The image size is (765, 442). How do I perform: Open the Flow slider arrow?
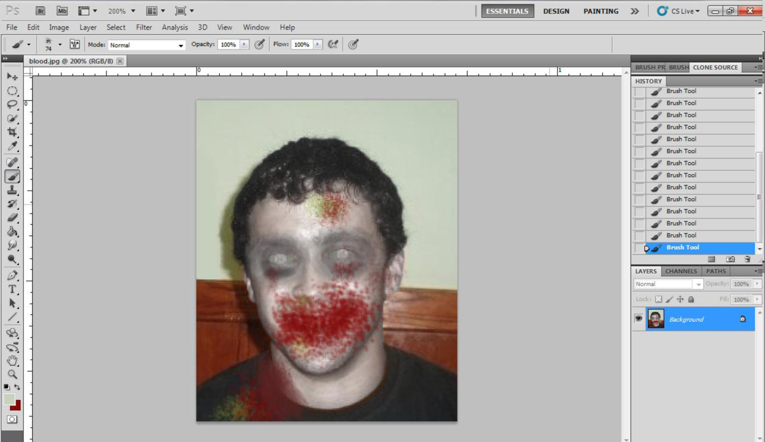pyautogui.click(x=318, y=44)
